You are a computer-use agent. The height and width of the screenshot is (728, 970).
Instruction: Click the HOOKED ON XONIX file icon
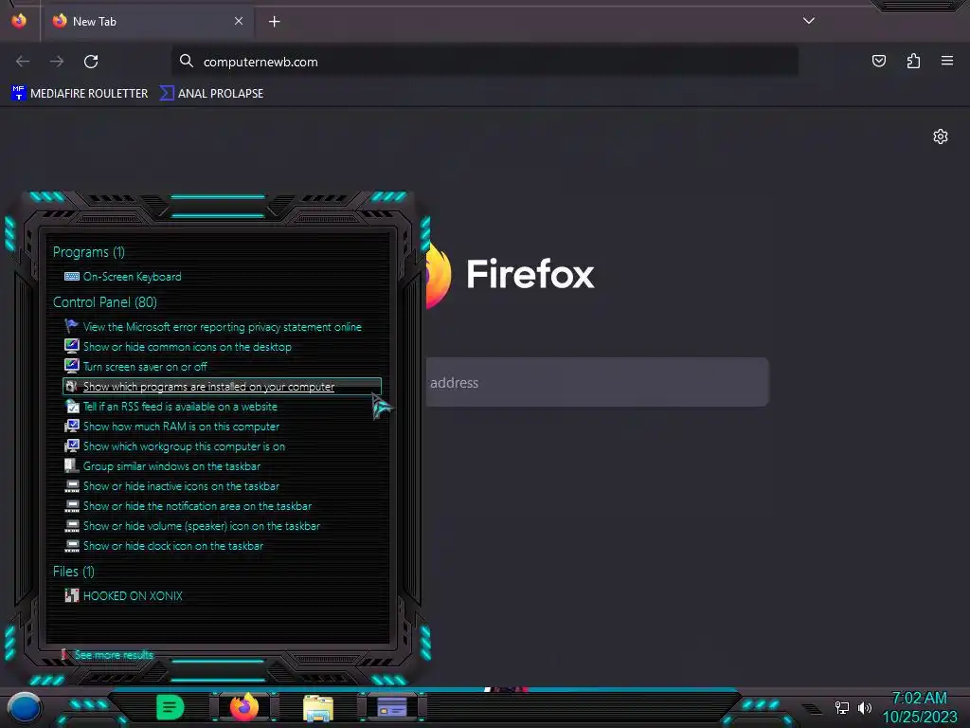(x=72, y=595)
